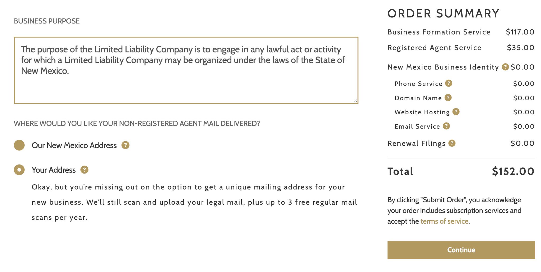Click the text area resize handle corner
541x272 pixels.
tap(355, 101)
